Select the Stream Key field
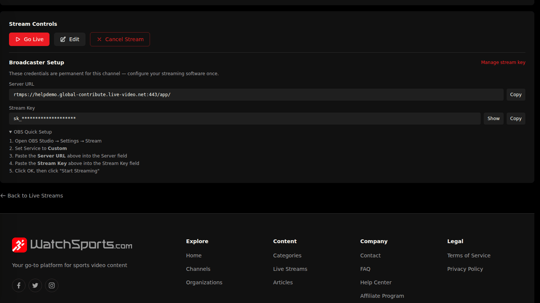540x303 pixels. point(245,119)
